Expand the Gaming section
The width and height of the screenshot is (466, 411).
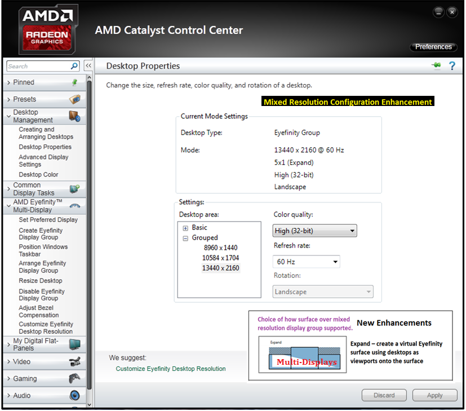[x=8, y=379]
